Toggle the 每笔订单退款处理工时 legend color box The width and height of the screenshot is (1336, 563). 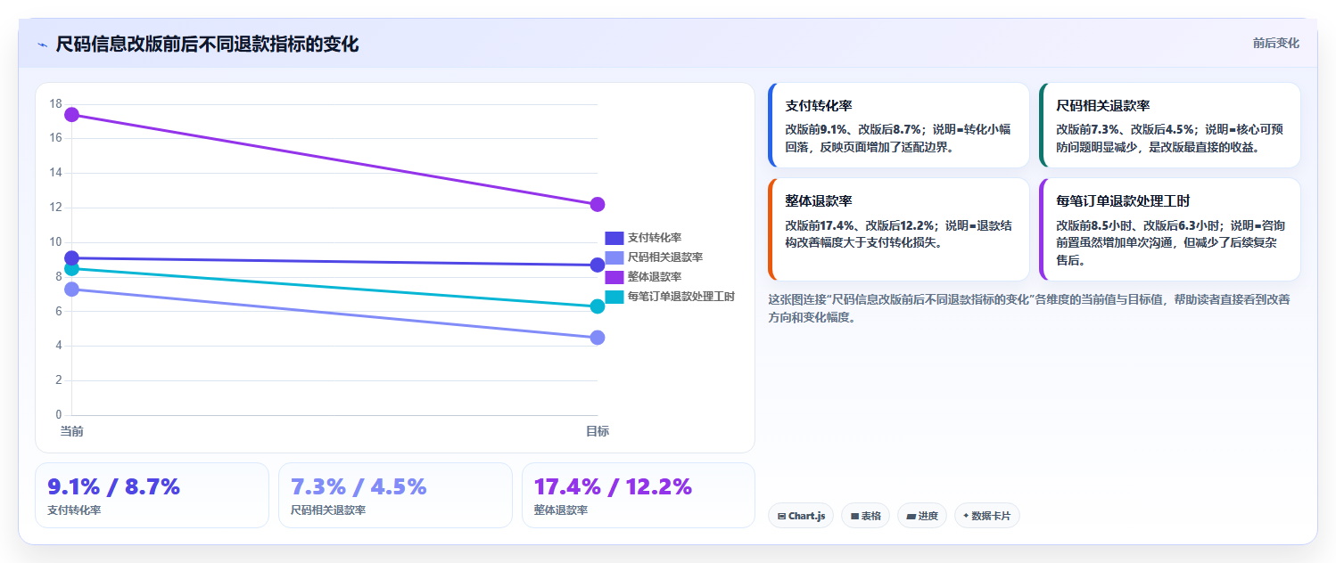pyautogui.click(x=614, y=297)
